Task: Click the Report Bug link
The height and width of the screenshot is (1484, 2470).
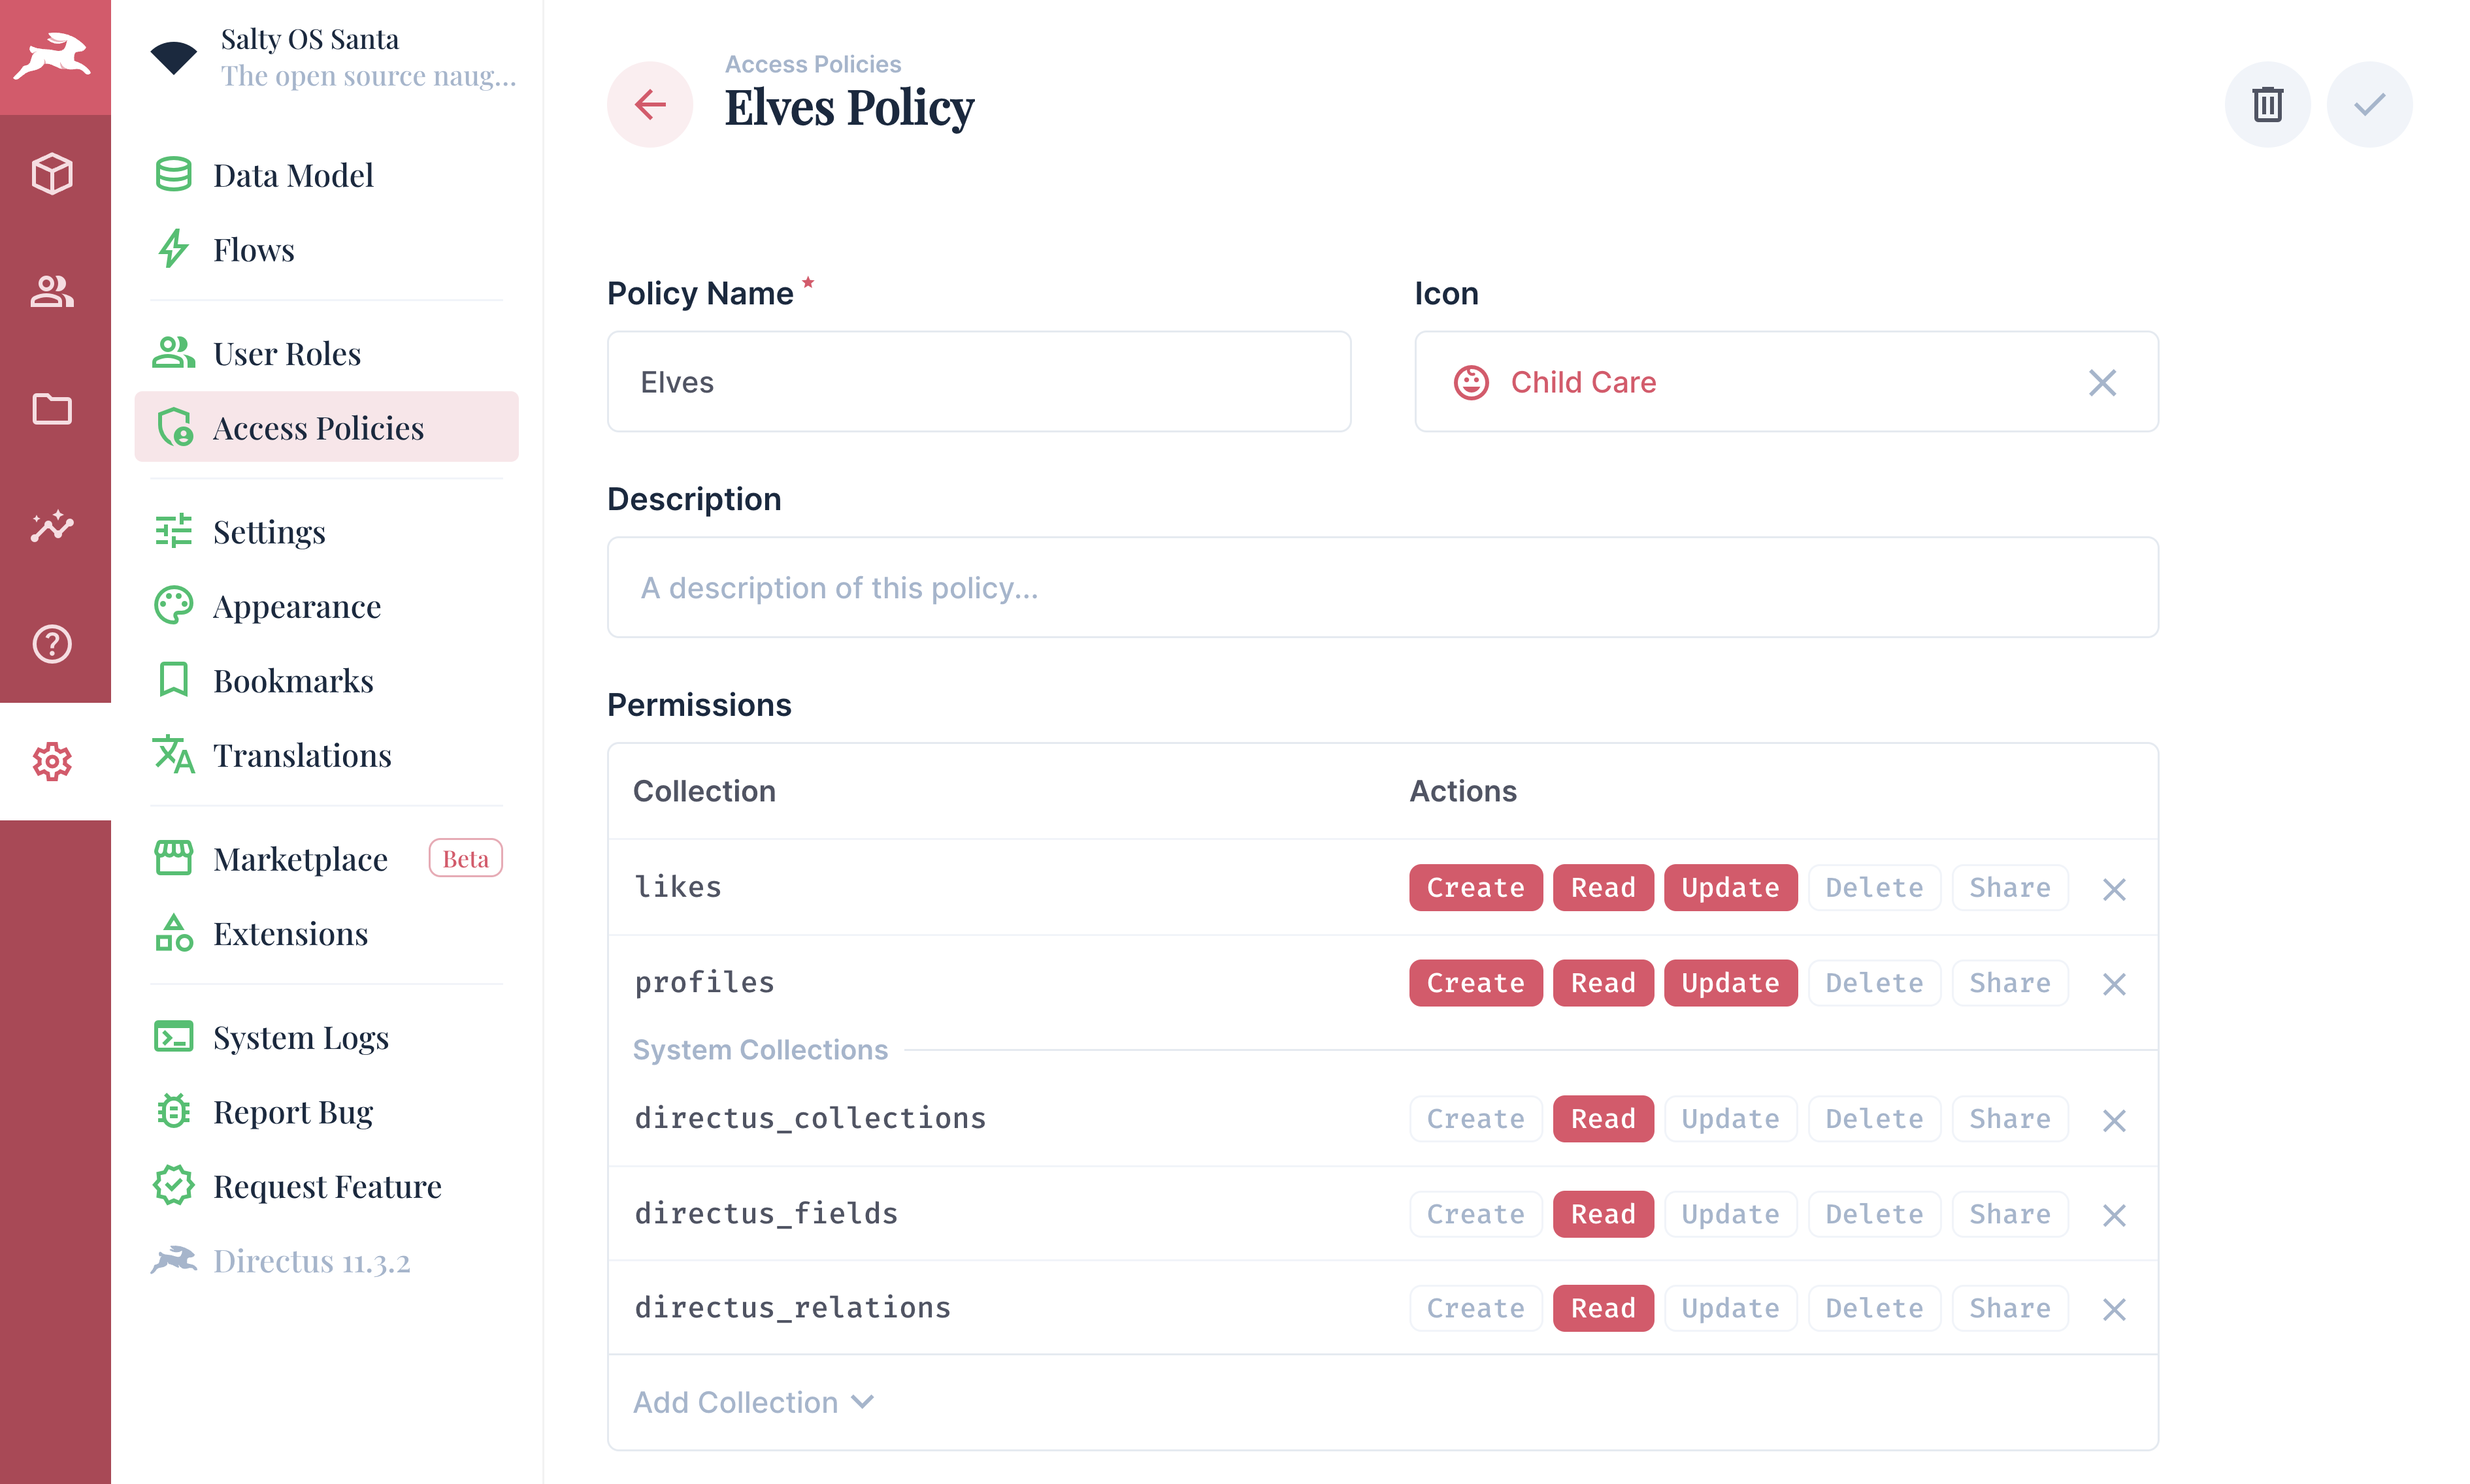Action: pos(292,1111)
